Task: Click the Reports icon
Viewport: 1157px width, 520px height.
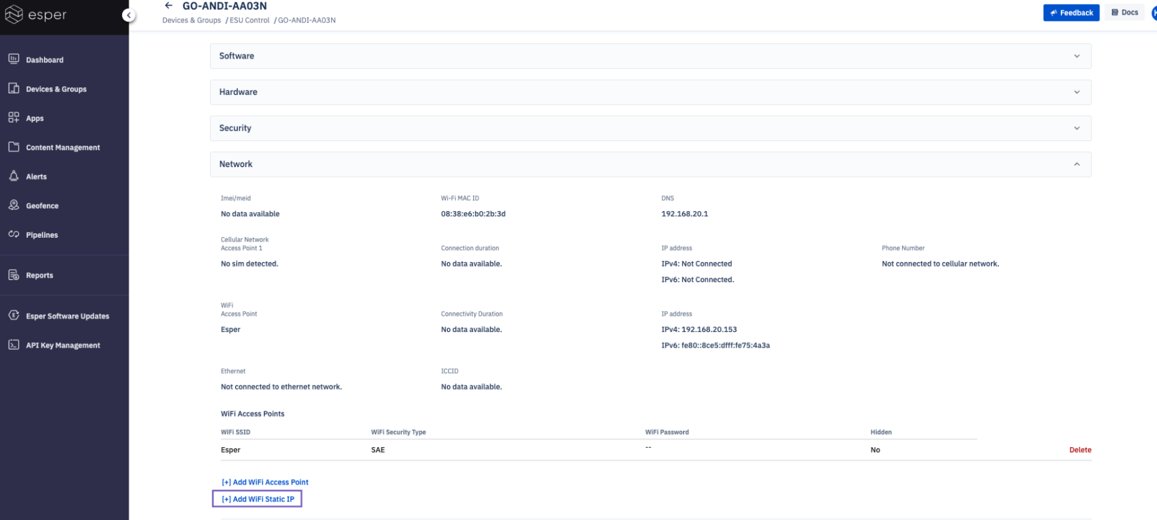Action: point(14,275)
